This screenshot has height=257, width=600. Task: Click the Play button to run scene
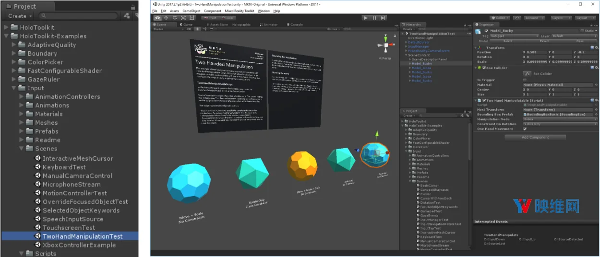(x=366, y=18)
